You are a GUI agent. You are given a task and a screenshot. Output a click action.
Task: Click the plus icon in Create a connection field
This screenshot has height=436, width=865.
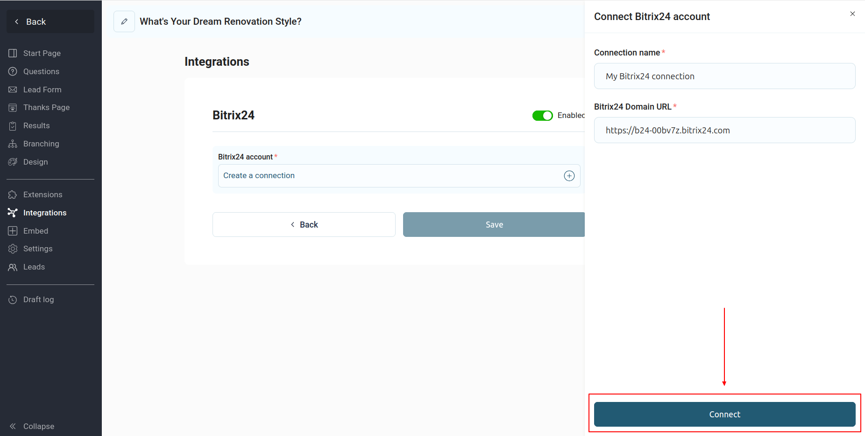[569, 176]
